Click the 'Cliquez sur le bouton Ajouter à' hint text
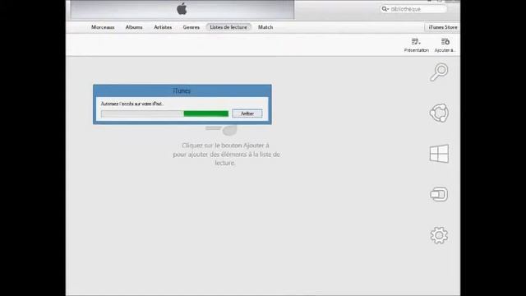526x296 pixels. (x=225, y=146)
